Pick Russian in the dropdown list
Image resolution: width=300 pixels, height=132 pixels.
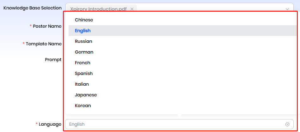[83, 41]
